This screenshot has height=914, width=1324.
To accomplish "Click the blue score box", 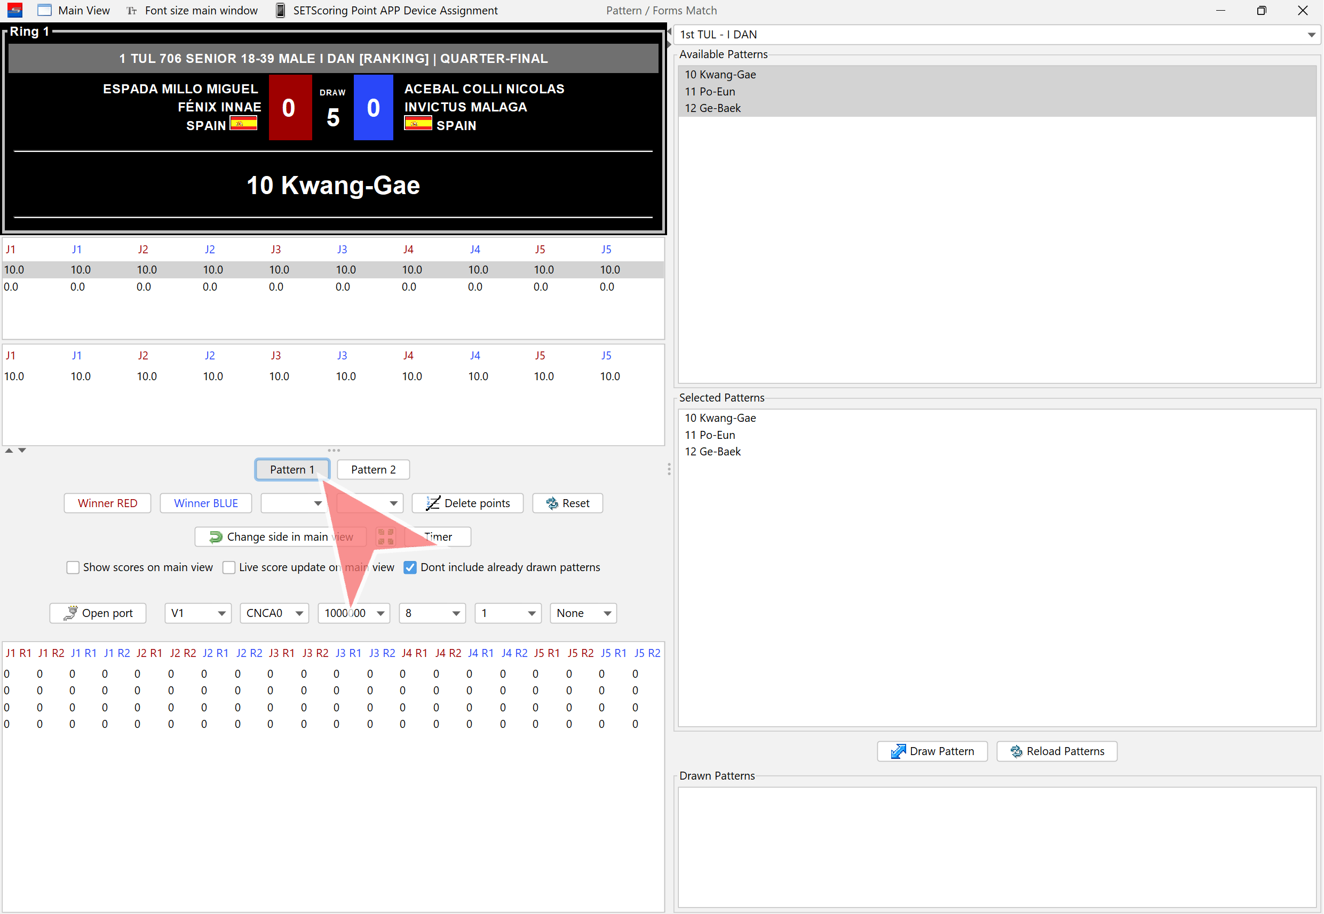I will (x=373, y=108).
